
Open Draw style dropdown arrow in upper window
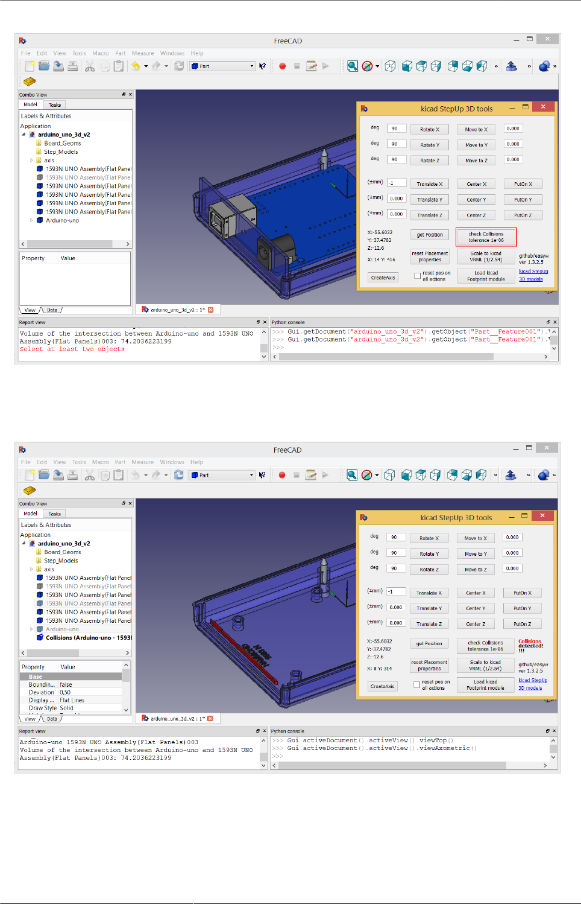[377, 66]
